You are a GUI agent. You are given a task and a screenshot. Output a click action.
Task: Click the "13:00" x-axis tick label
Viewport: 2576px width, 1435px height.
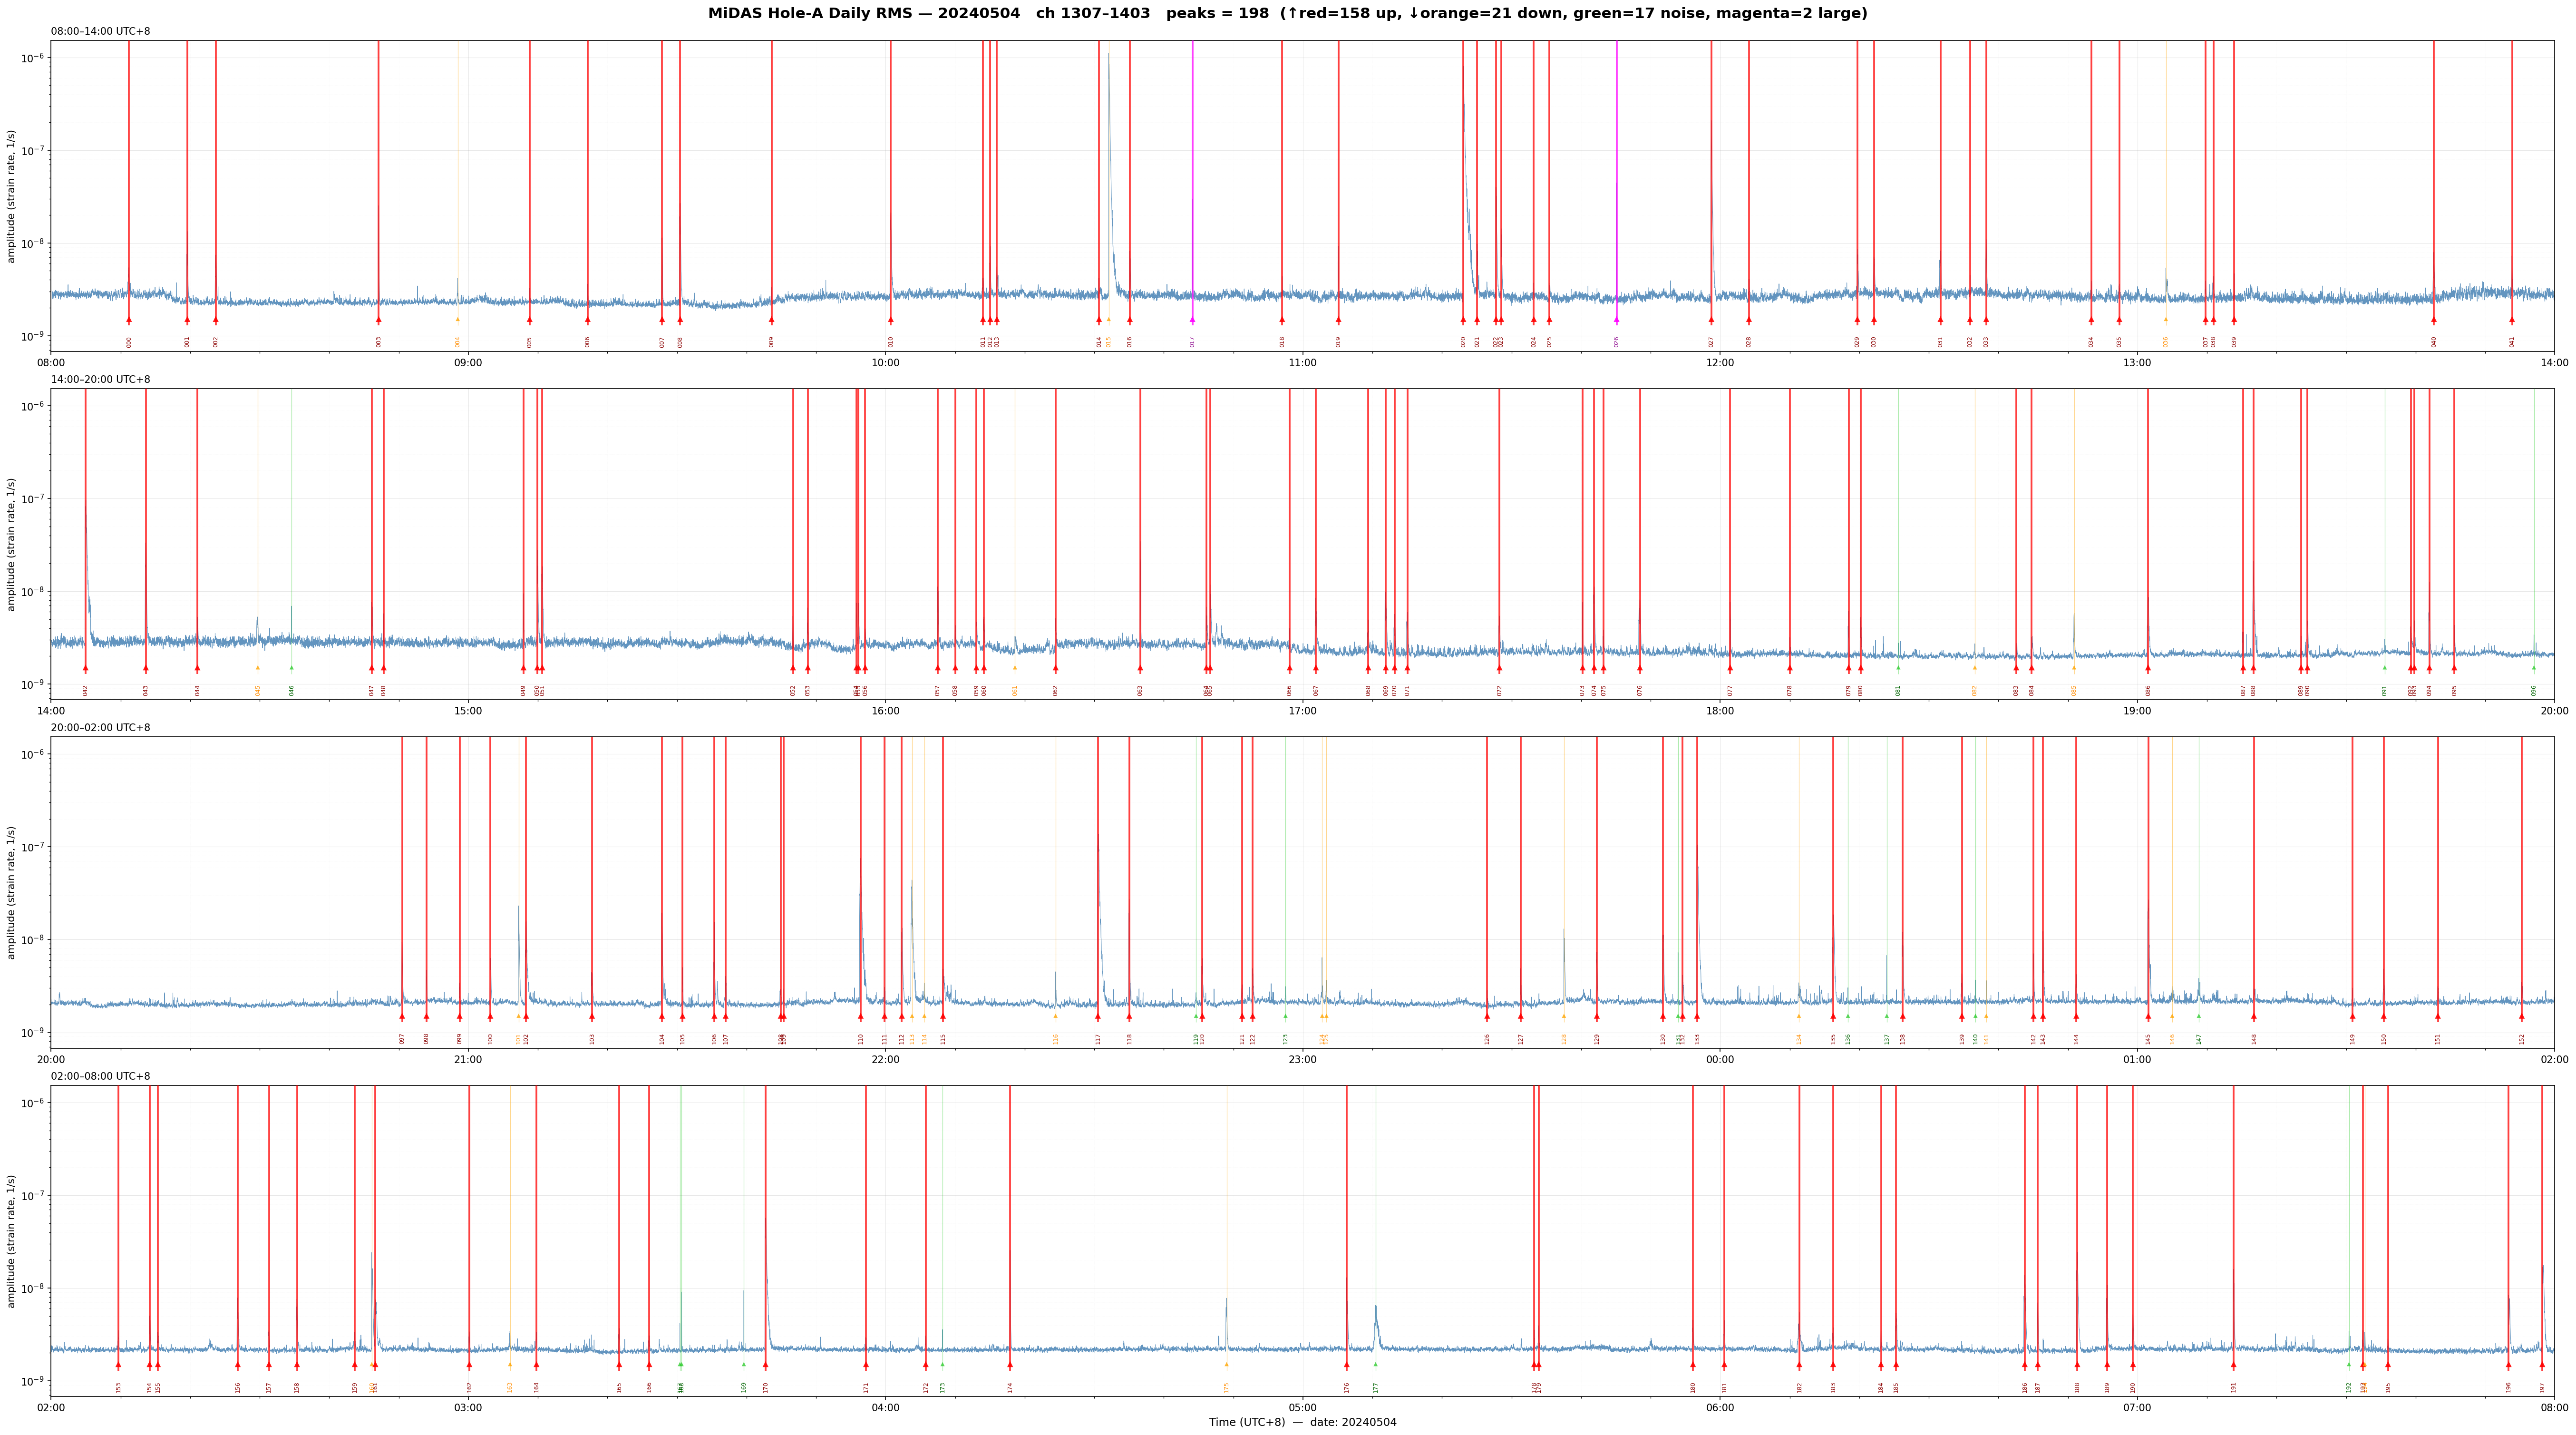point(2137,363)
